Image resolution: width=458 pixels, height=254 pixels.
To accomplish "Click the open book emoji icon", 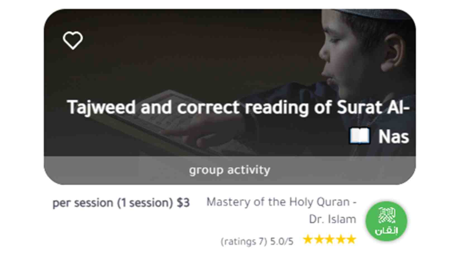I will click(360, 136).
